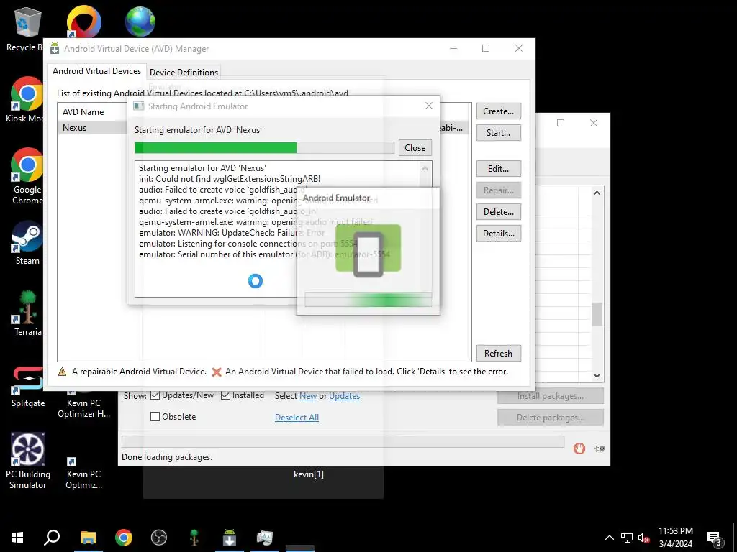The width and height of the screenshot is (737, 552).
Task: Click Refresh button
Action: point(498,354)
